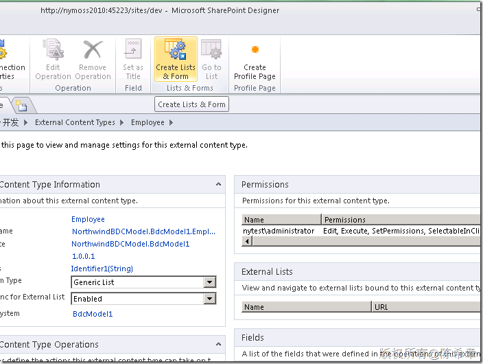Open the BdcModel1 external system link
The image size is (483, 364).
pyautogui.click(x=93, y=314)
